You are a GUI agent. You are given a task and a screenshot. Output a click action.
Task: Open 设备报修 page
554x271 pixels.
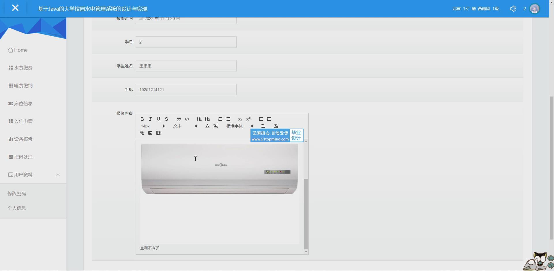[20, 139]
